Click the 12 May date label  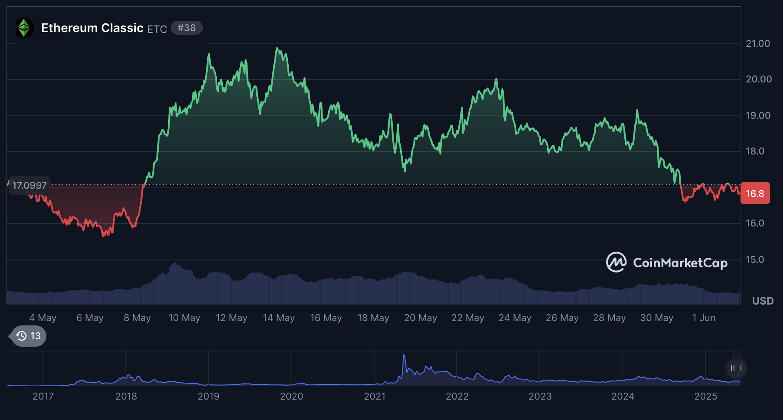click(x=232, y=318)
